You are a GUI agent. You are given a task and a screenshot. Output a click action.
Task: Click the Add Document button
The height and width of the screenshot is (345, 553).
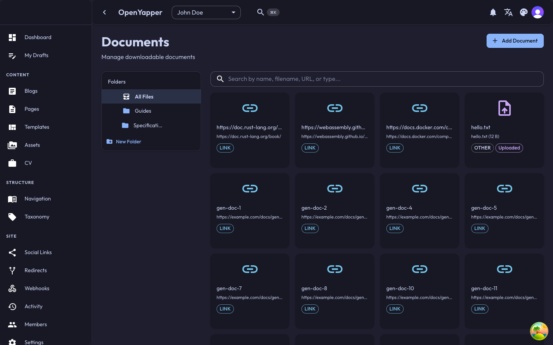point(515,41)
